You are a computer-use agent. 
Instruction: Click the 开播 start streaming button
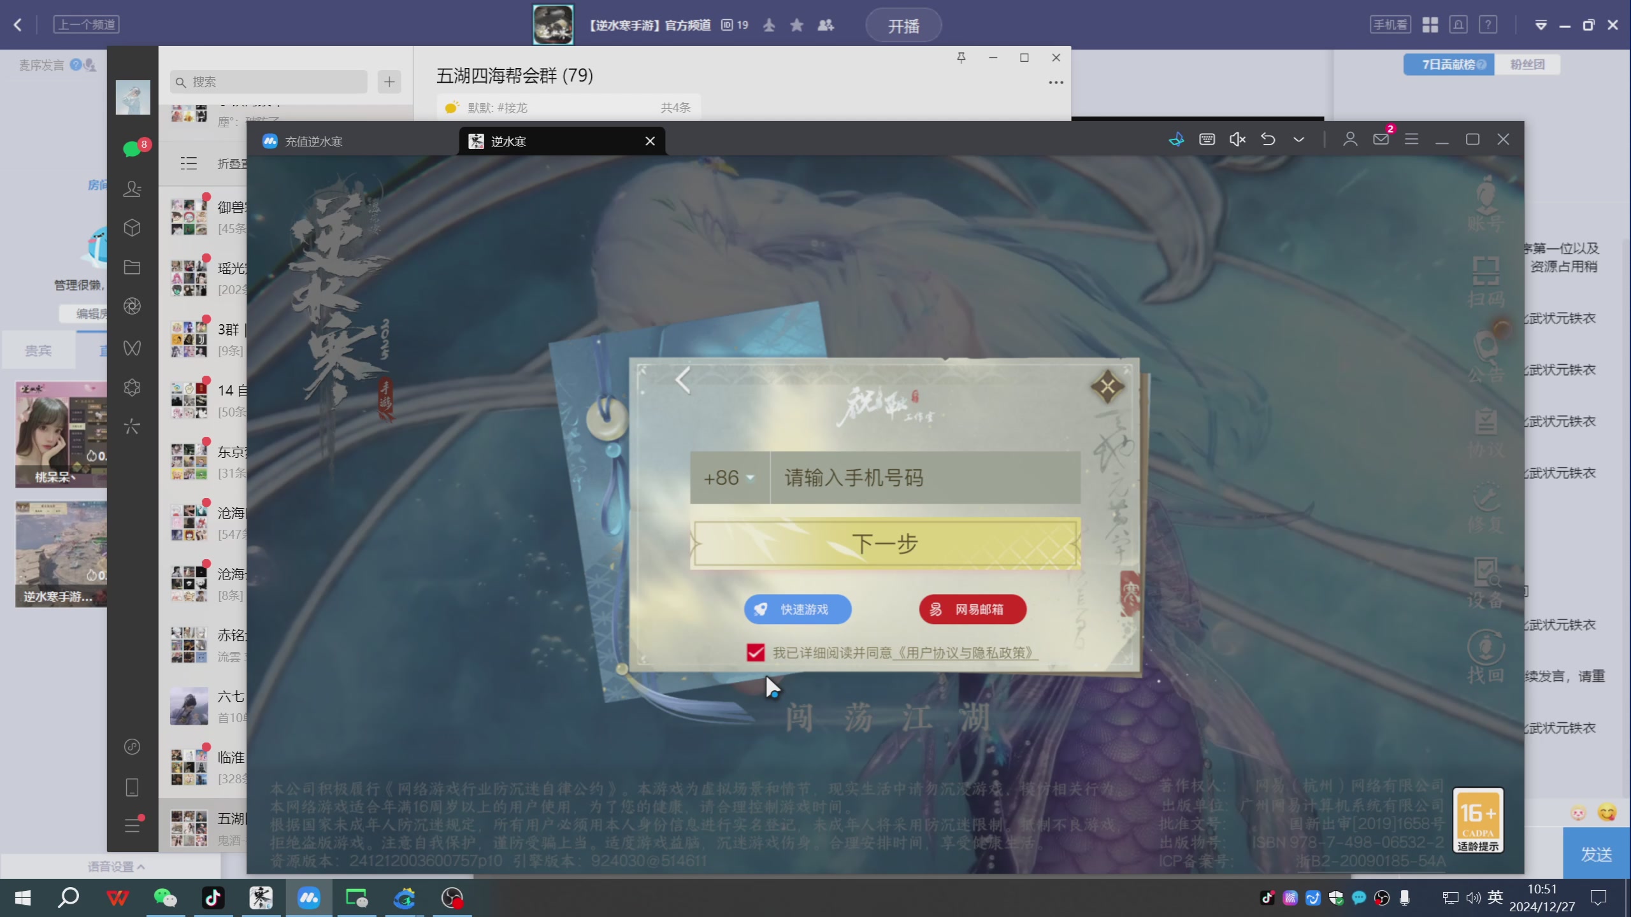tap(903, 25)
